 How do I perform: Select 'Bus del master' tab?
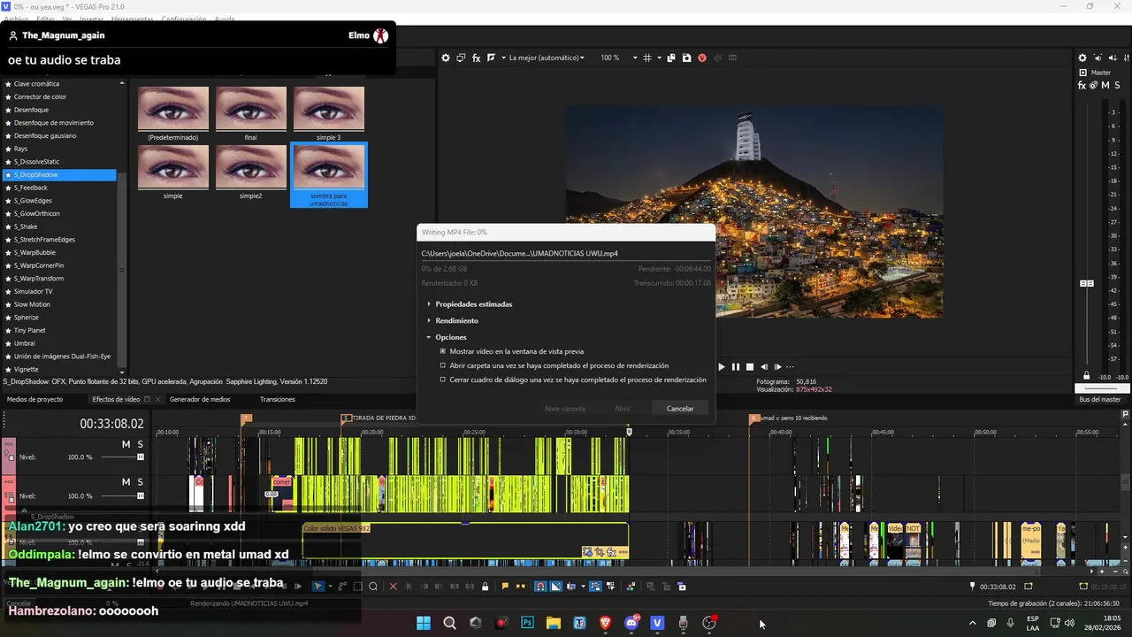click(x=1100, y=399)
